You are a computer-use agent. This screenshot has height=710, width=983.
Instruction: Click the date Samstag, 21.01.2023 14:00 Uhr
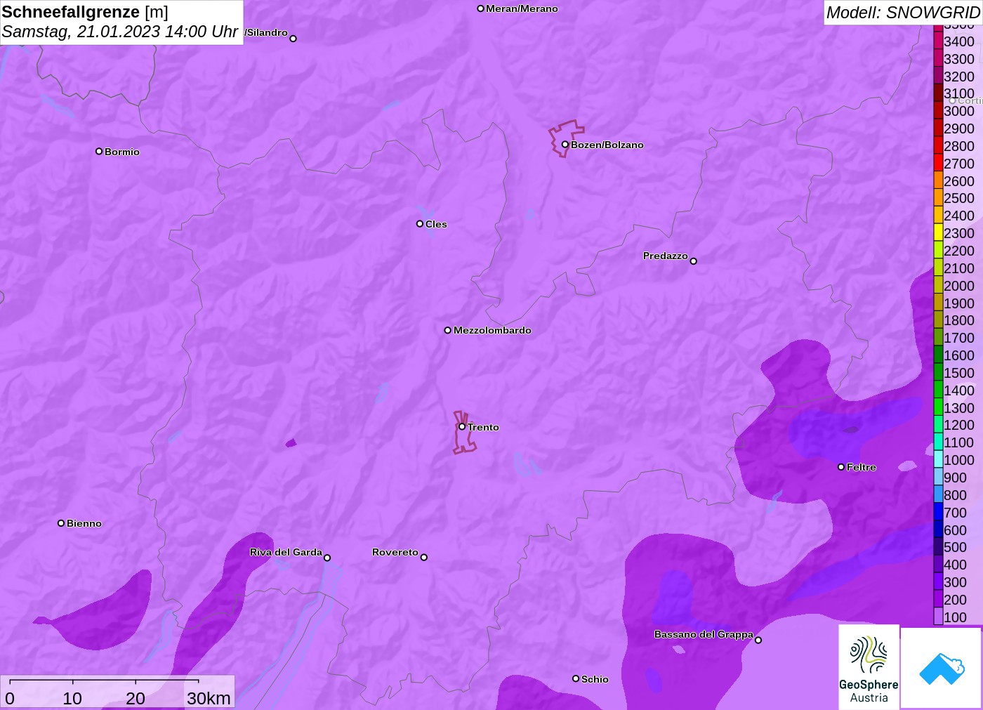(x=119, y=32)
